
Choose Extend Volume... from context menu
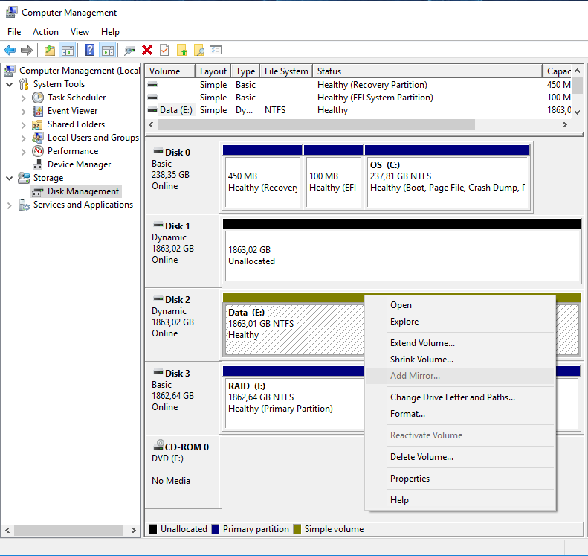click(460, 343)
